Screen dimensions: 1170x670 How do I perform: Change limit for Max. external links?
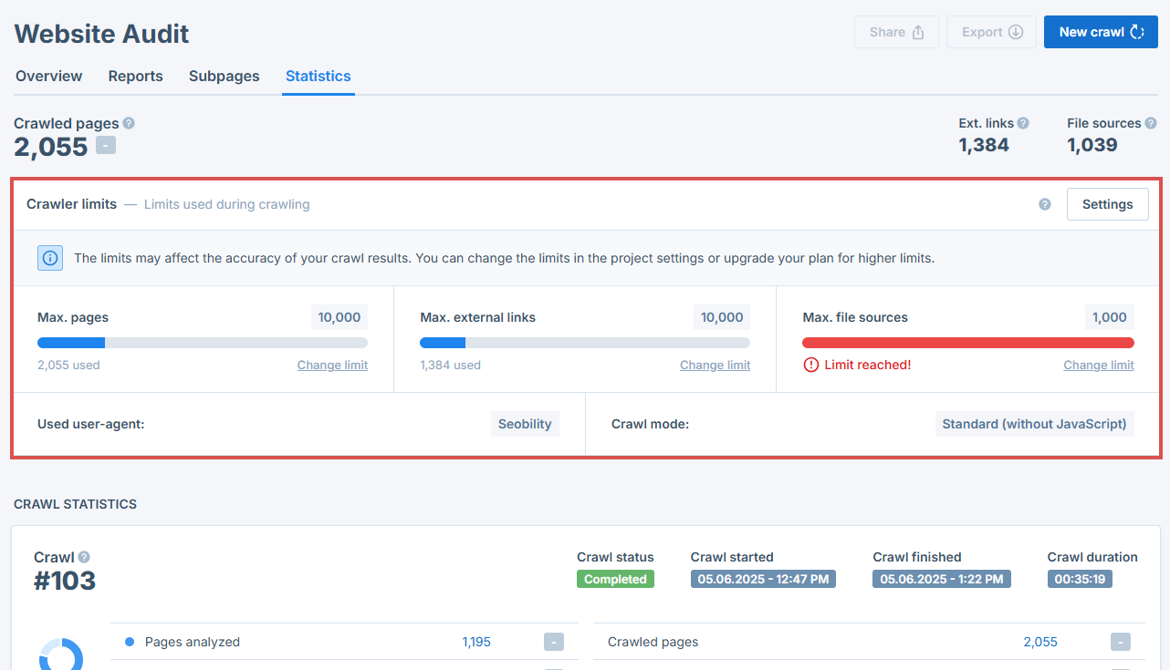point(715,366)
